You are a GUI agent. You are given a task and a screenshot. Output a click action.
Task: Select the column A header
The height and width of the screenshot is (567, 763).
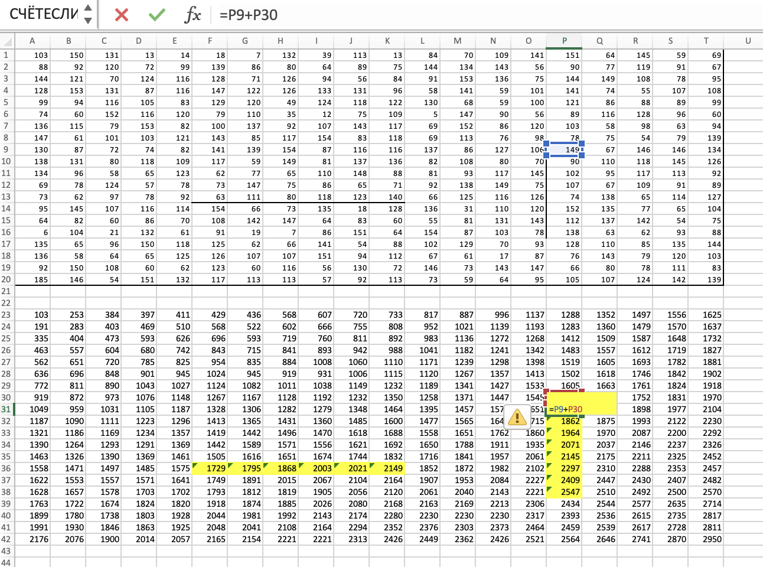pyautogui.click(x=32, y=41)
